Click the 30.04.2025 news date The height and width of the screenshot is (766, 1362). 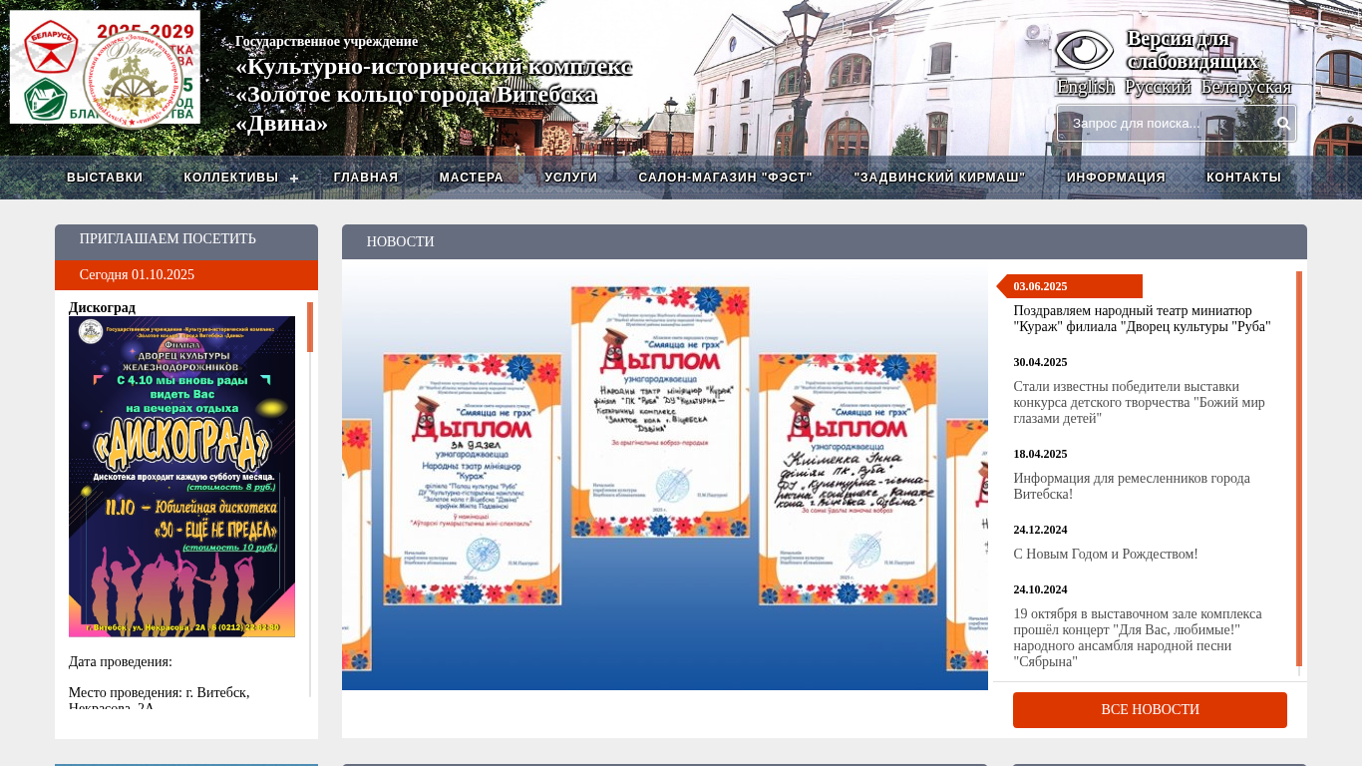[x=1040, y=362]
